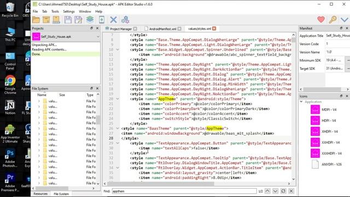Close the Projects panel

[x=97, y=28]
